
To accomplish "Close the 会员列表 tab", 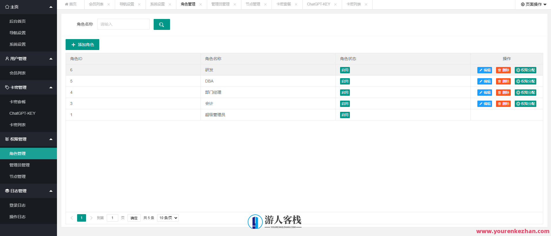I will [x=108, y=4].
